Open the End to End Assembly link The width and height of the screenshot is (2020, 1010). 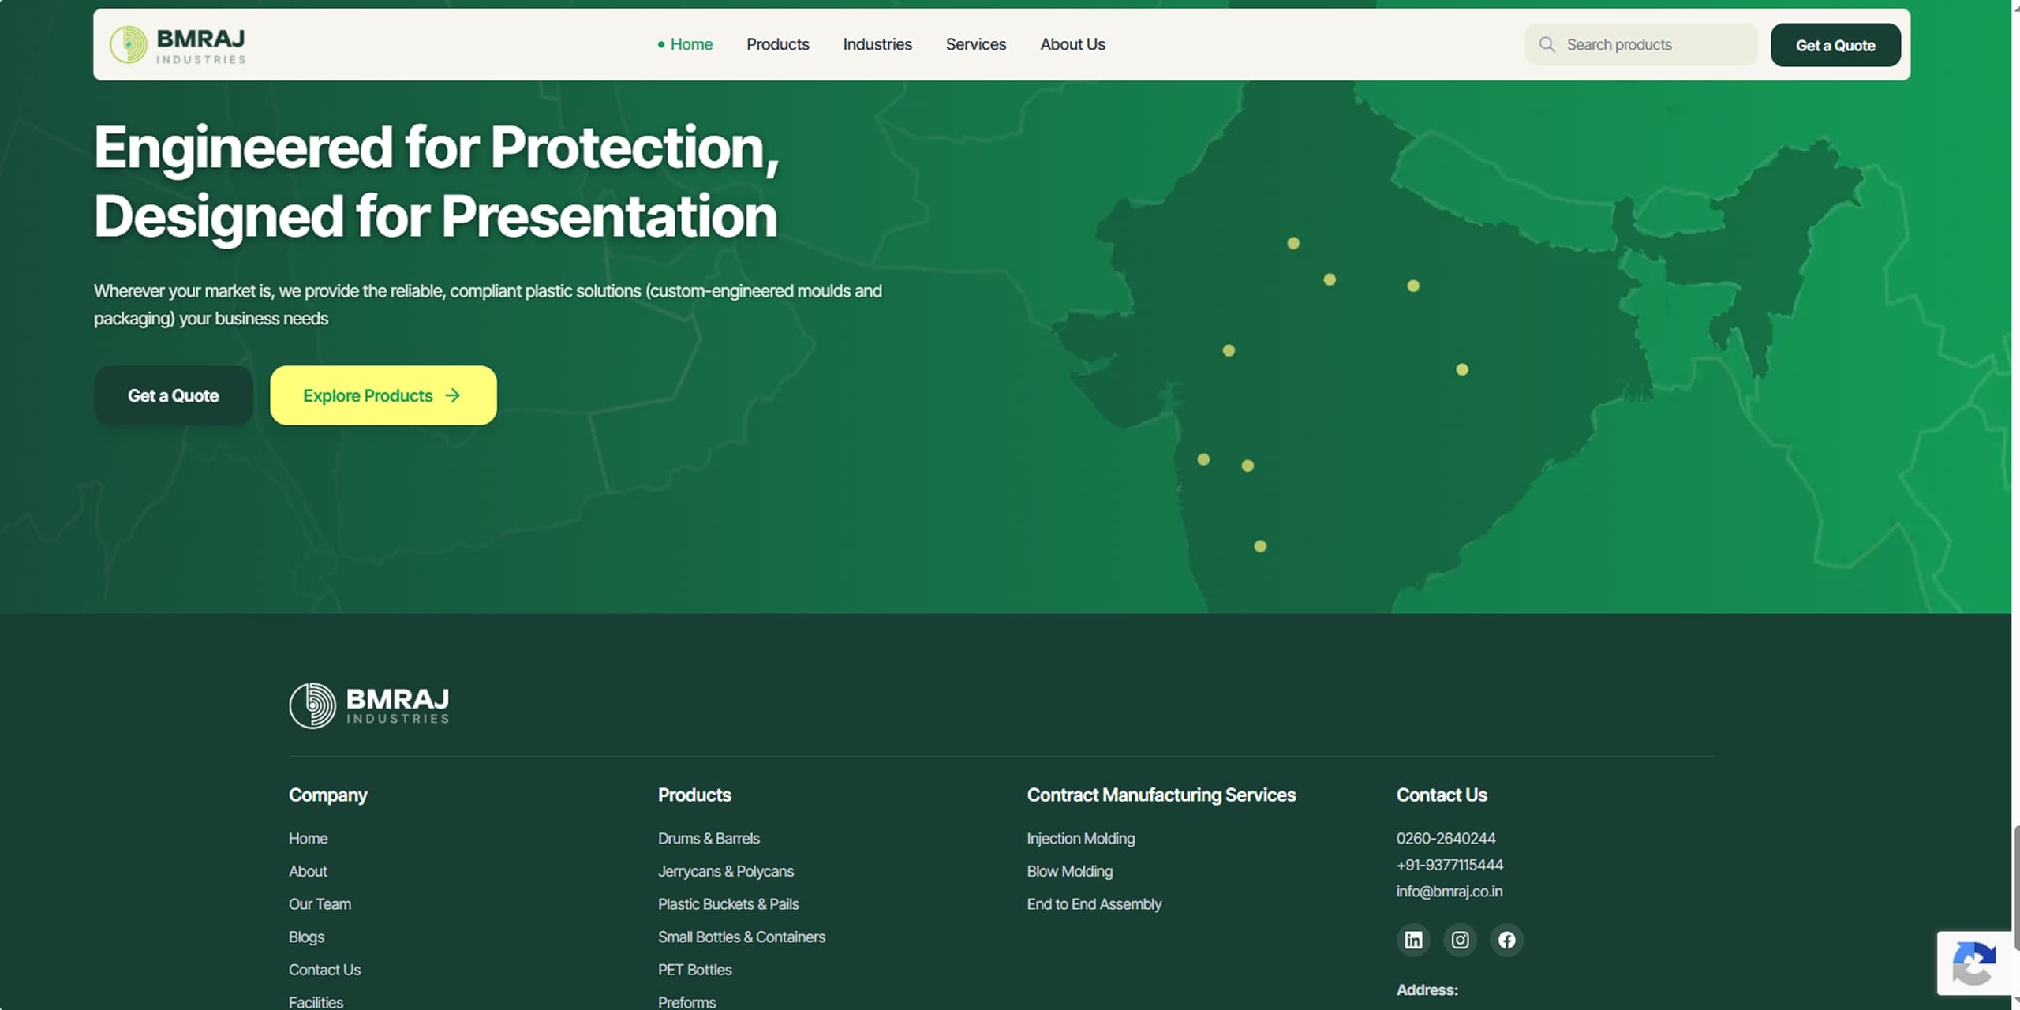click(1094, 904)
